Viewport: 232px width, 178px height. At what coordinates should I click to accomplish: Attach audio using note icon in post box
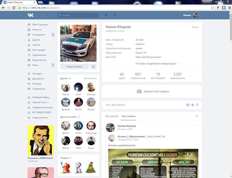point(197,105)
